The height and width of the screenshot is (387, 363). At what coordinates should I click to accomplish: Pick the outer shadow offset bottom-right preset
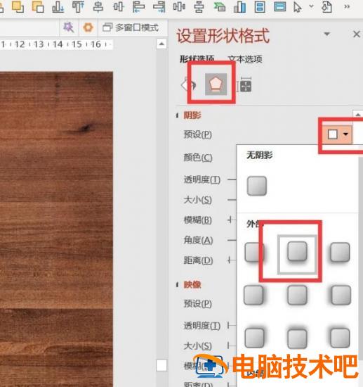254,252
